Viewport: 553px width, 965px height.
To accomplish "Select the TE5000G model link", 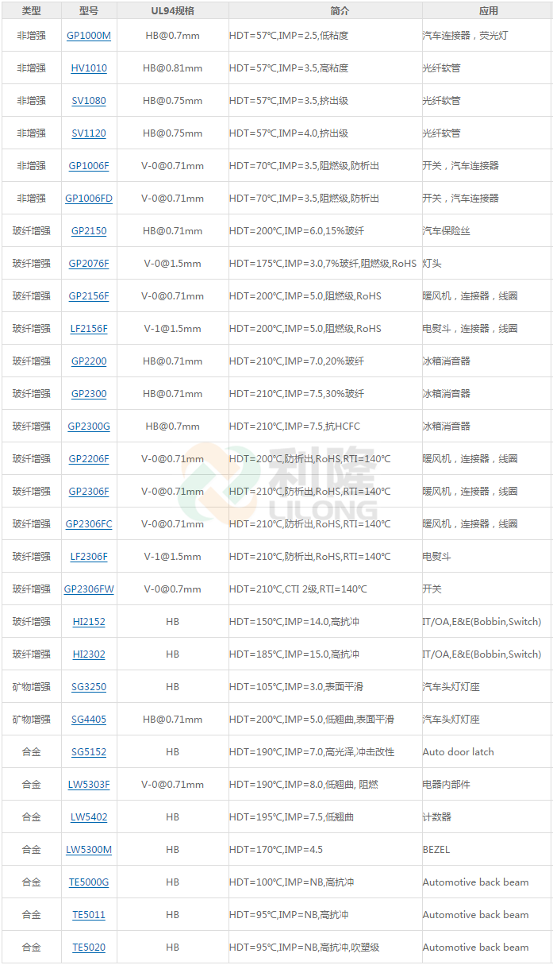I will click(x=89, y=882).
